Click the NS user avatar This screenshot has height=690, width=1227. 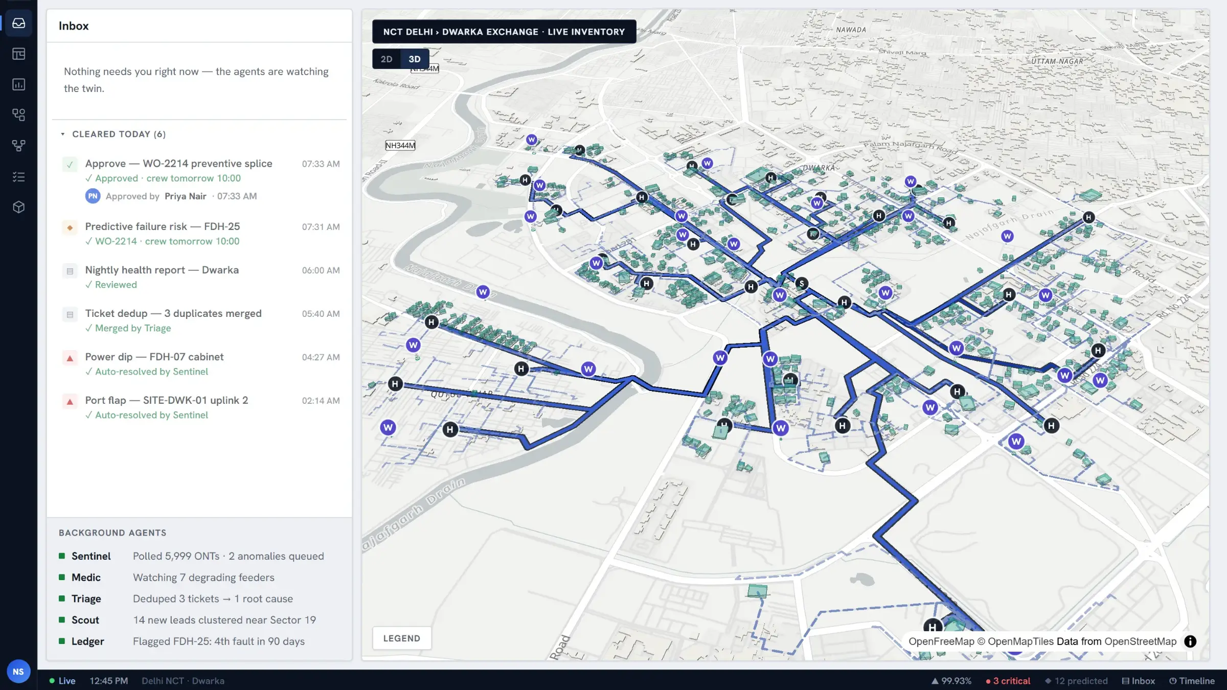pyautogui.click(x=18, y=672)
